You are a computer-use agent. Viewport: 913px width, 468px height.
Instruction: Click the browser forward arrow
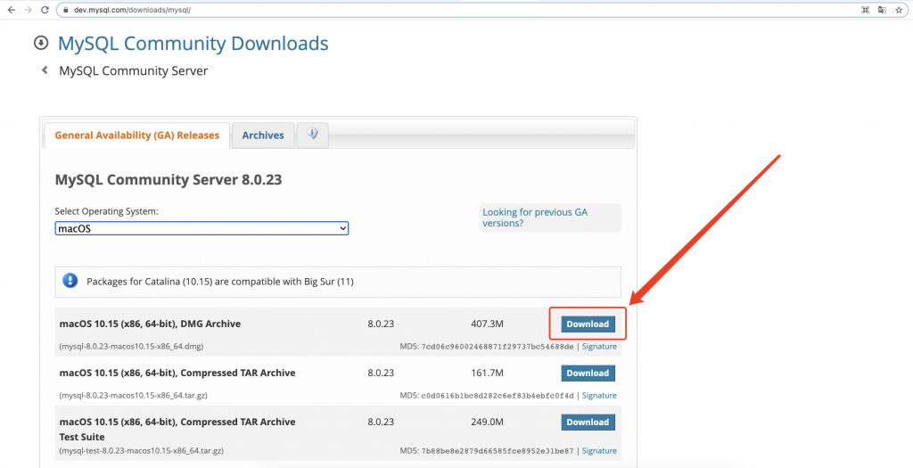point(28,10)
